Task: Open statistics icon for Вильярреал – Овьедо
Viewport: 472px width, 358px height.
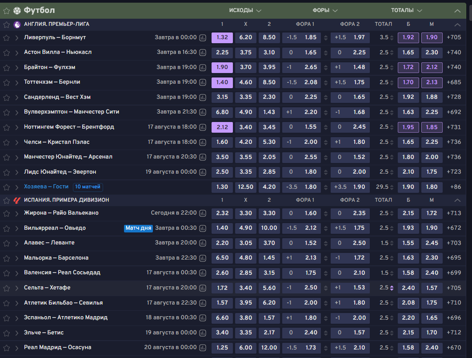Action: (203, 228)
